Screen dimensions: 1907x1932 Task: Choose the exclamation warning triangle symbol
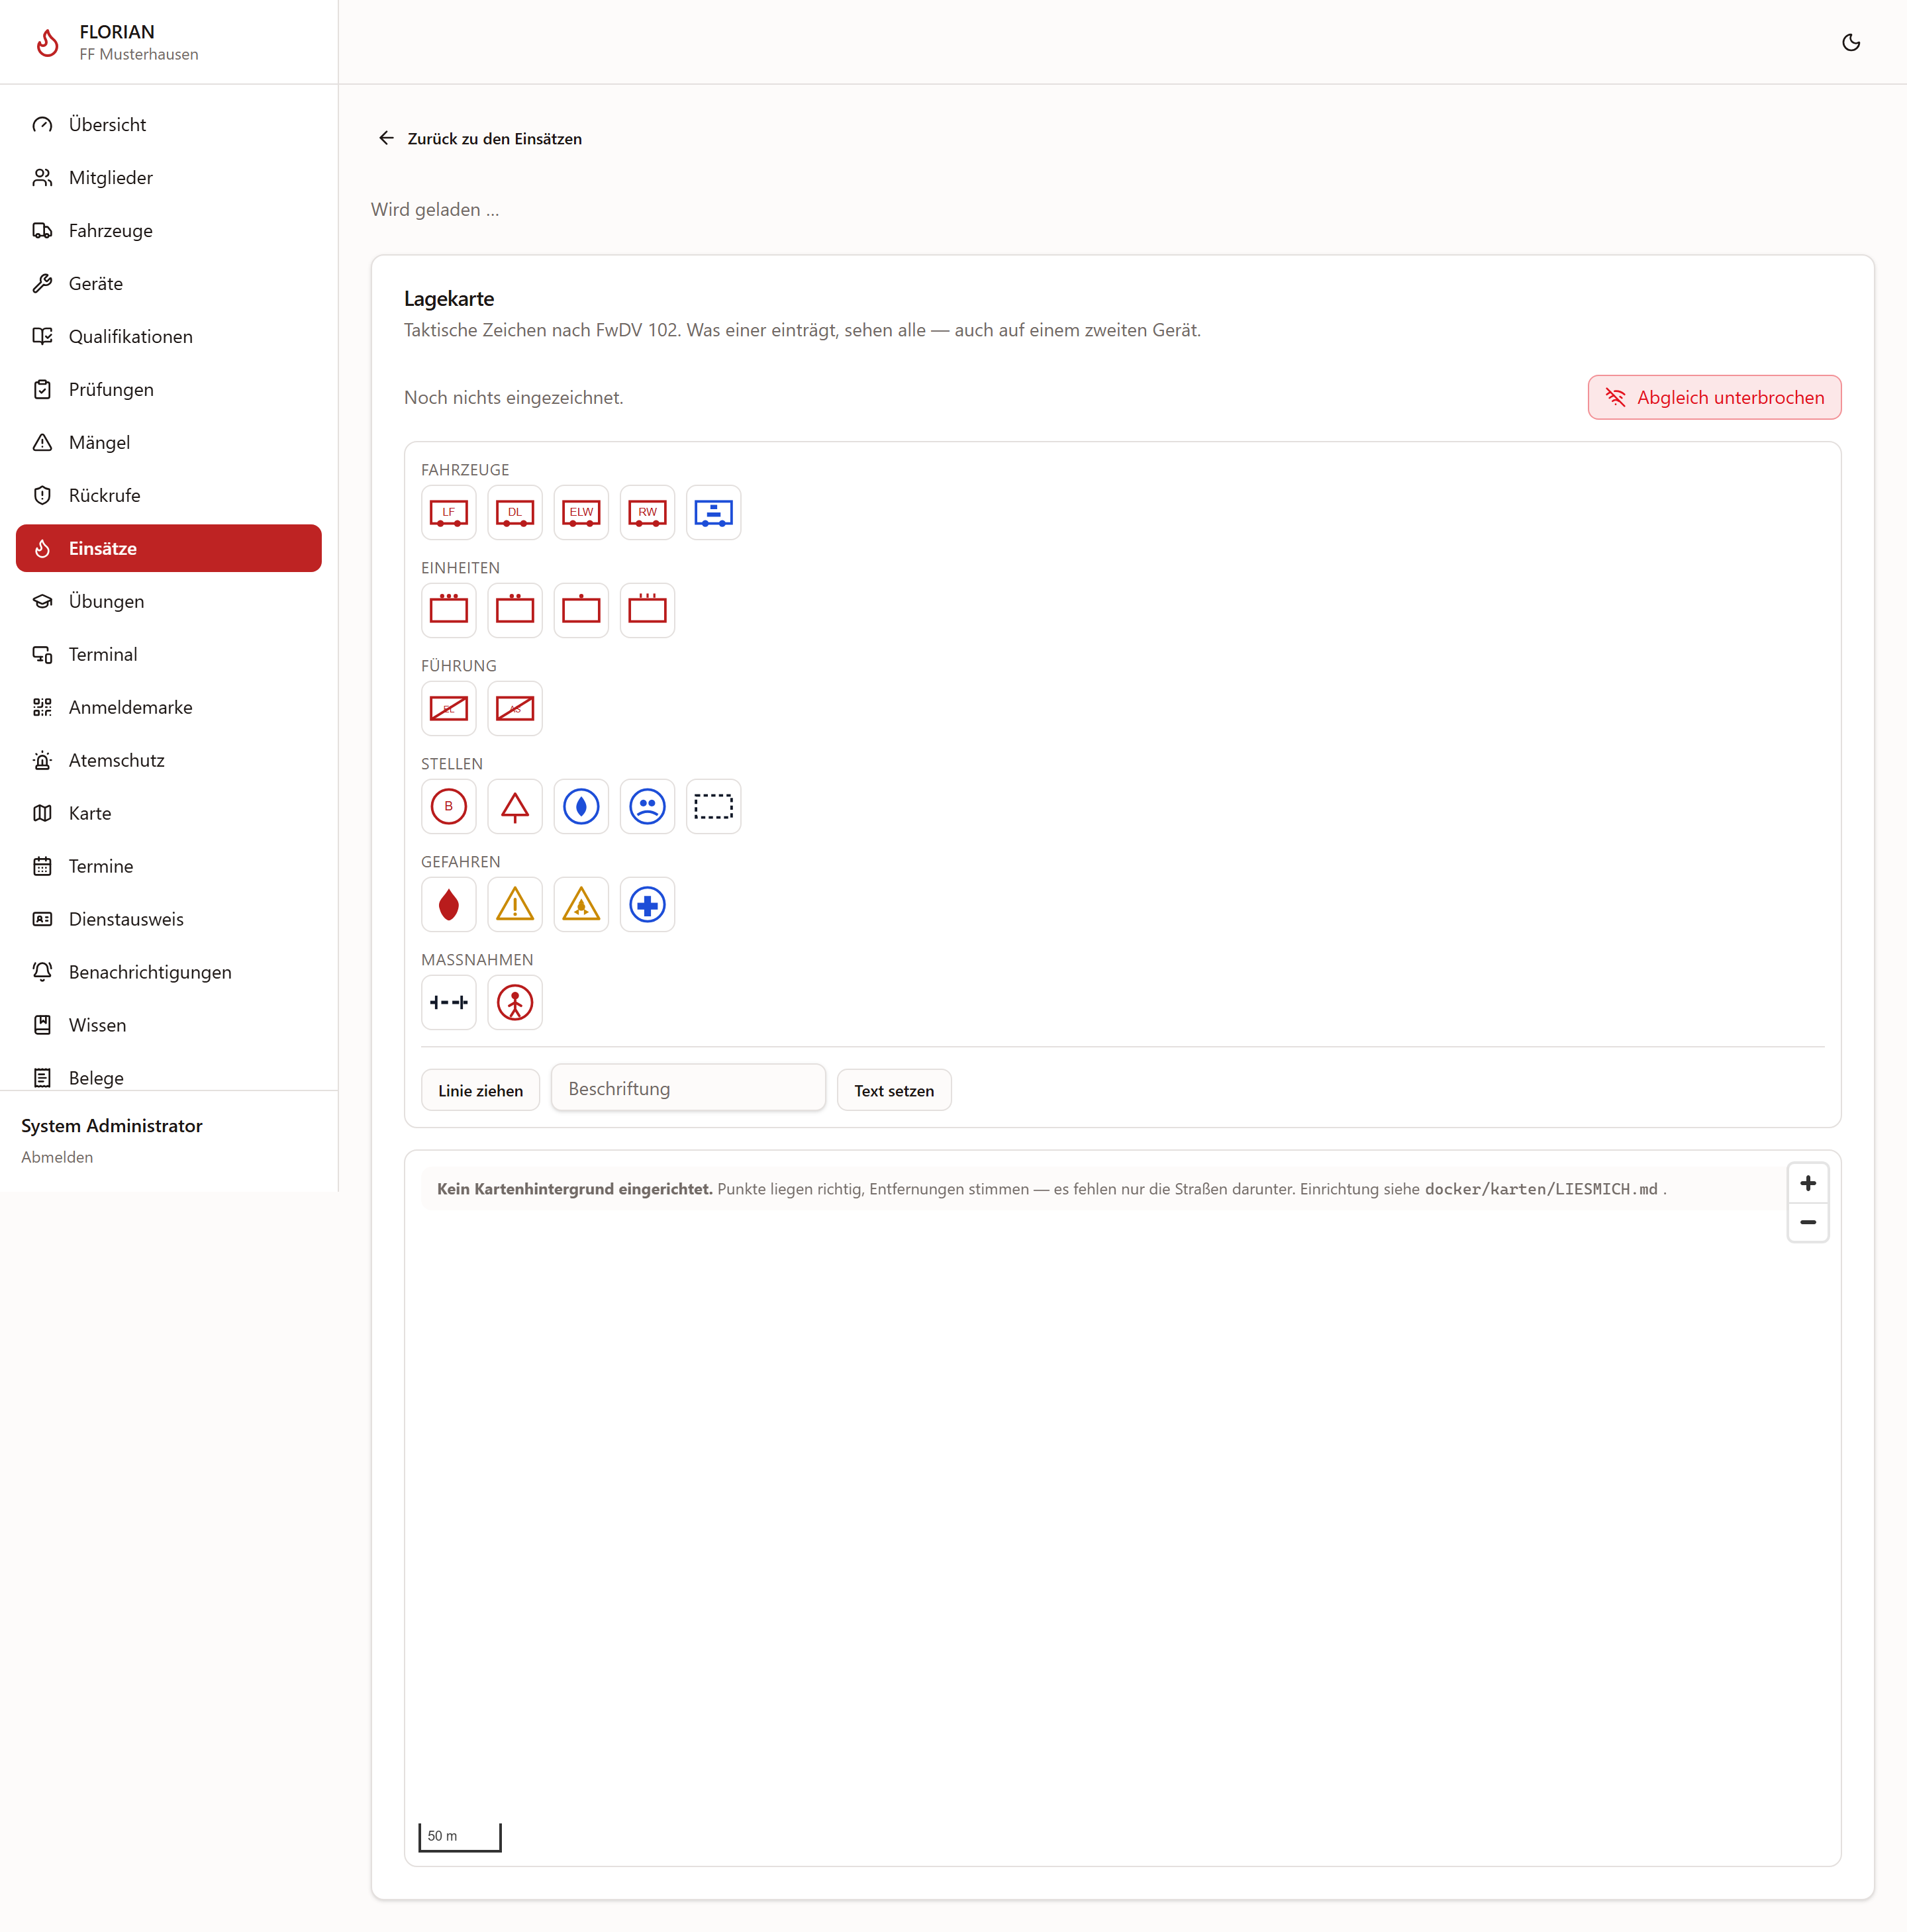(514, 905)
